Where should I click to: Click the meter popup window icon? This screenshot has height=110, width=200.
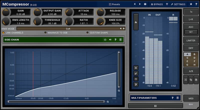pos(136,74)
